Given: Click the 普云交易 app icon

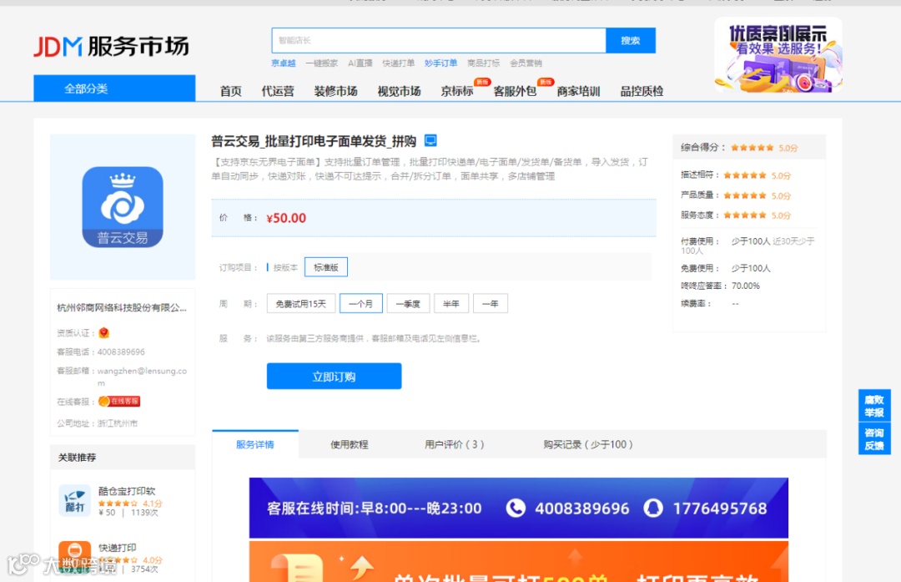Looking at the screenshot, I should [123, 207].
